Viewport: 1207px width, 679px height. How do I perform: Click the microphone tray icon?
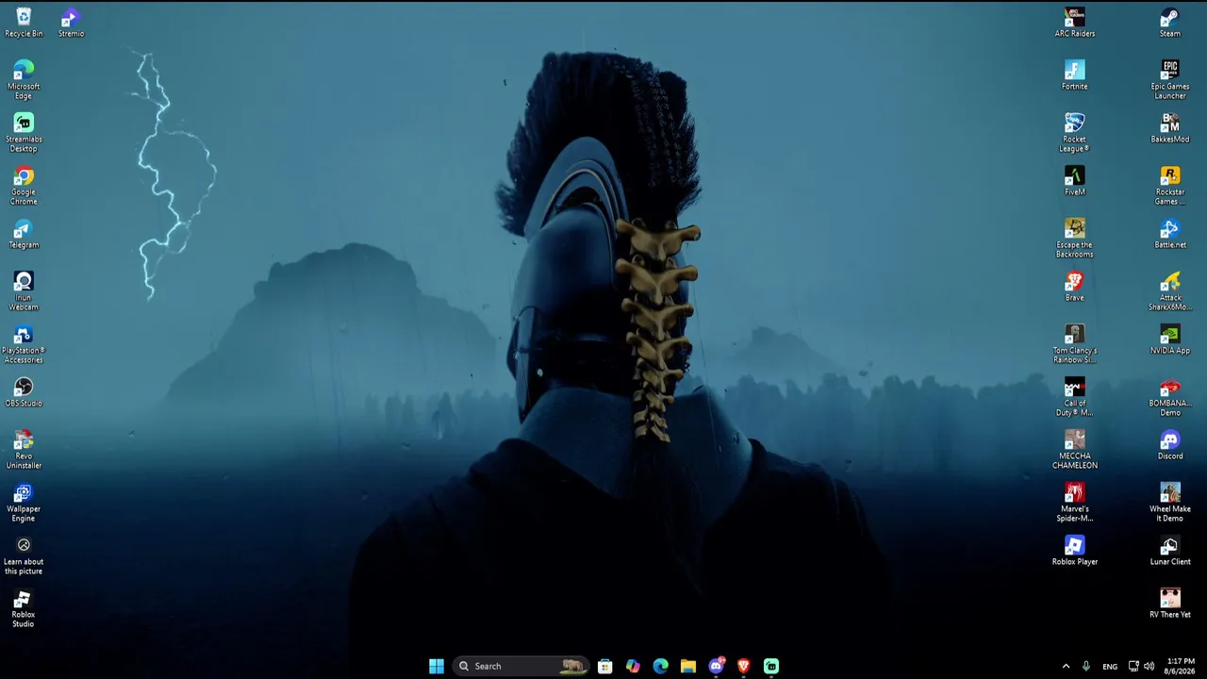tap(1086, 666)
